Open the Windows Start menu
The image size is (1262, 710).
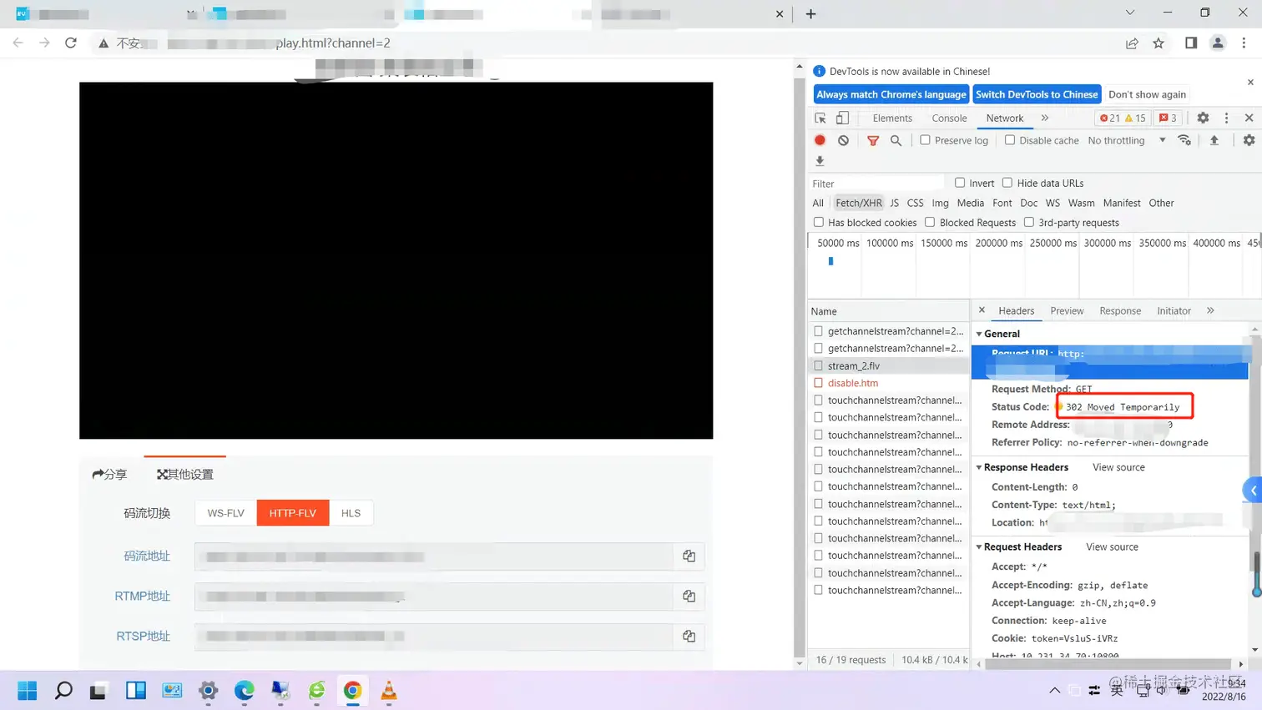click(x=28, y=691)
